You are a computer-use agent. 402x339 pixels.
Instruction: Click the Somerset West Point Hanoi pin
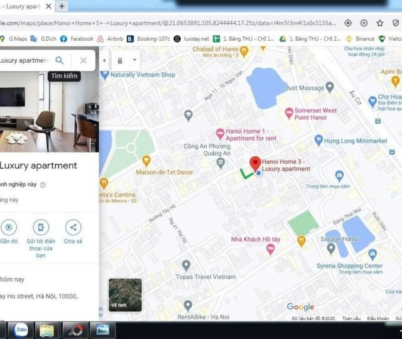click(x=287, y=114)
